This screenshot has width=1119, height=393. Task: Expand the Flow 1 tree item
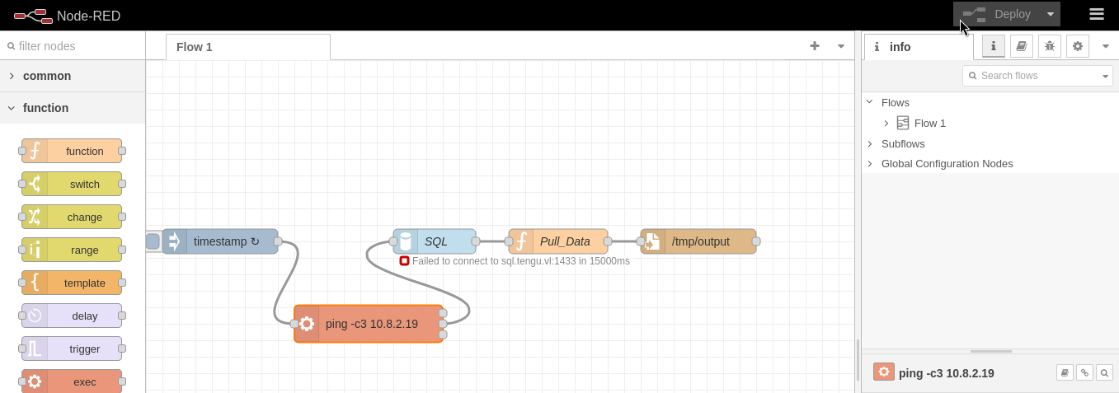(886, 123)
